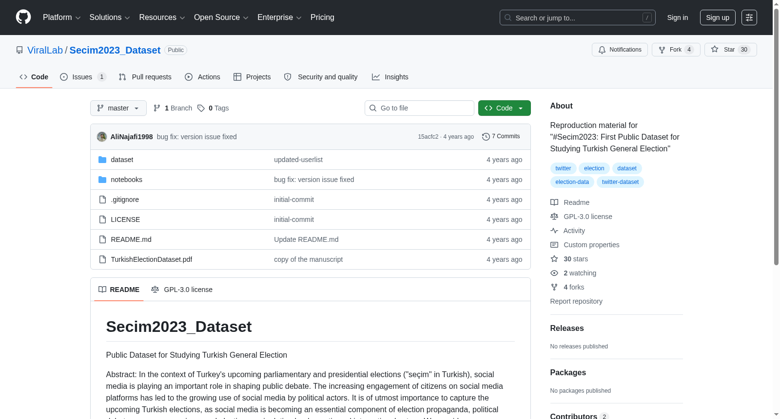Open the 7 Commits history link

pyautogui.click(x=501, y=137)
